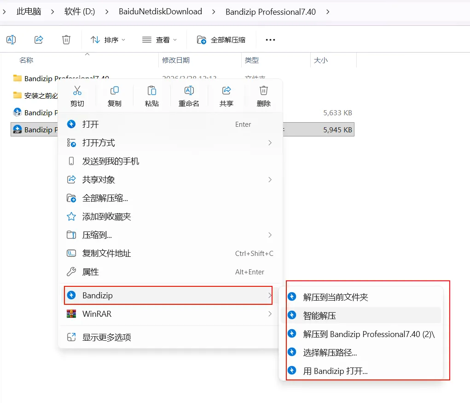Open the Bandizip context menu entry
470x403 pixels.
pyautogui.click(x=168, y=296)
